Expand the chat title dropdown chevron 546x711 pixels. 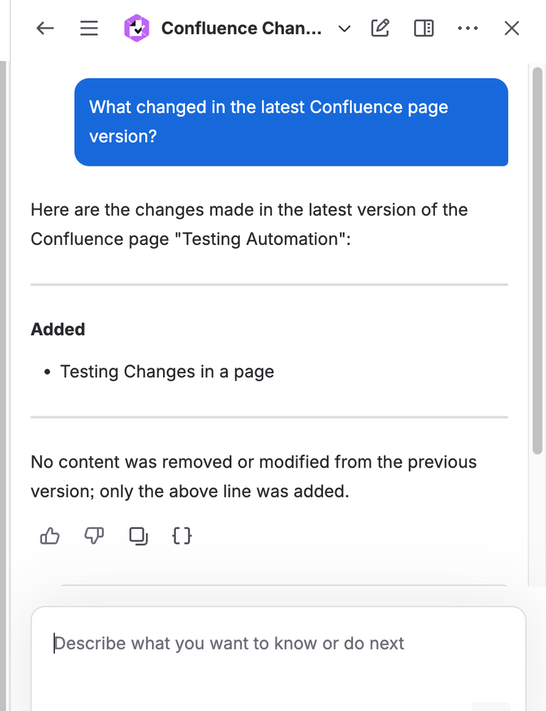click(x=344, y=29)
